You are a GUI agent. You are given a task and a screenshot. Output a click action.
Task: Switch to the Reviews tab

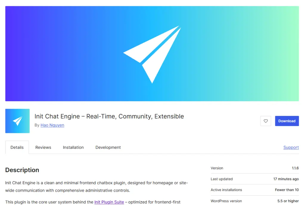[43, 147]
